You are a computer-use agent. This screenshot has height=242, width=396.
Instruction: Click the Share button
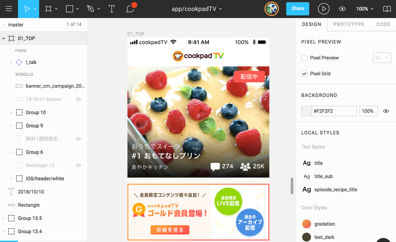[x=297, y=9]
